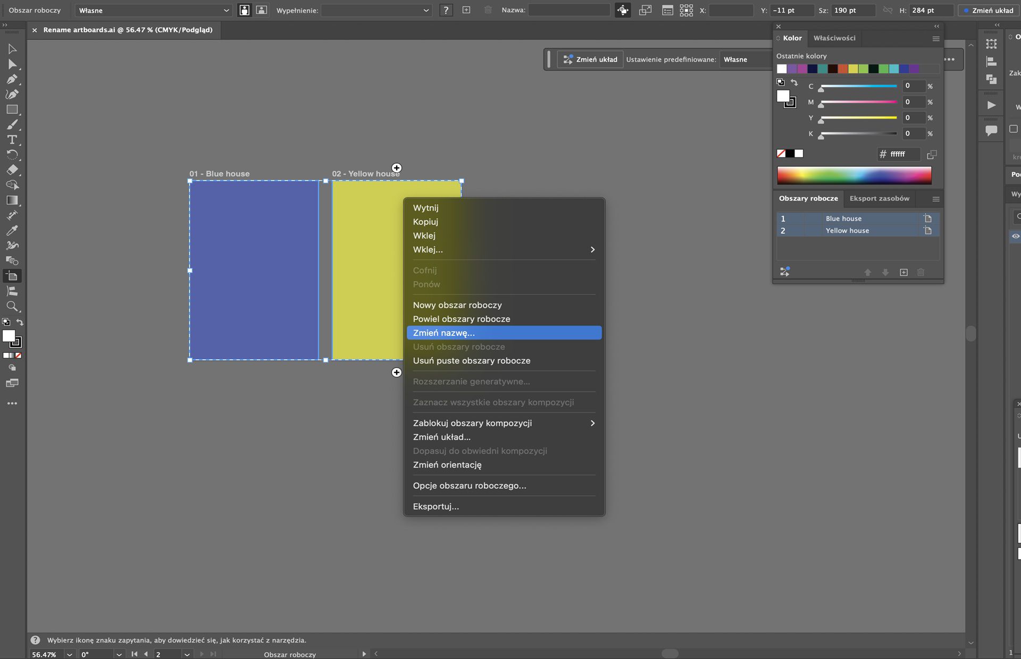This screenshot has width=1021, height=659.
Task: Select the Zoom tool
Action: click(x=12, y=306)
